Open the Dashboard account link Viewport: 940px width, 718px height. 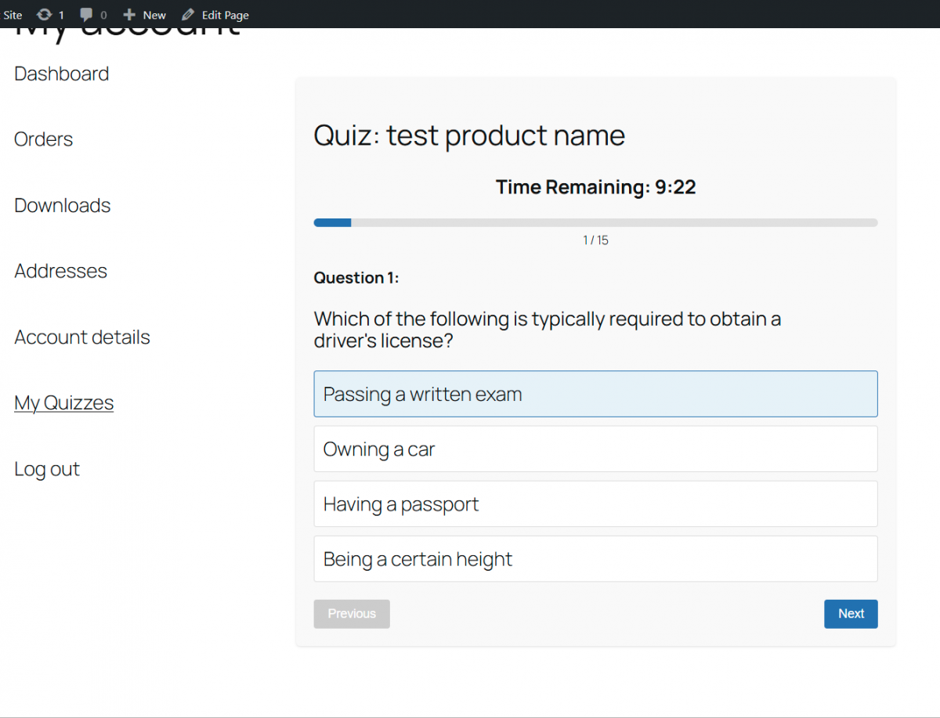click(62, 74)
